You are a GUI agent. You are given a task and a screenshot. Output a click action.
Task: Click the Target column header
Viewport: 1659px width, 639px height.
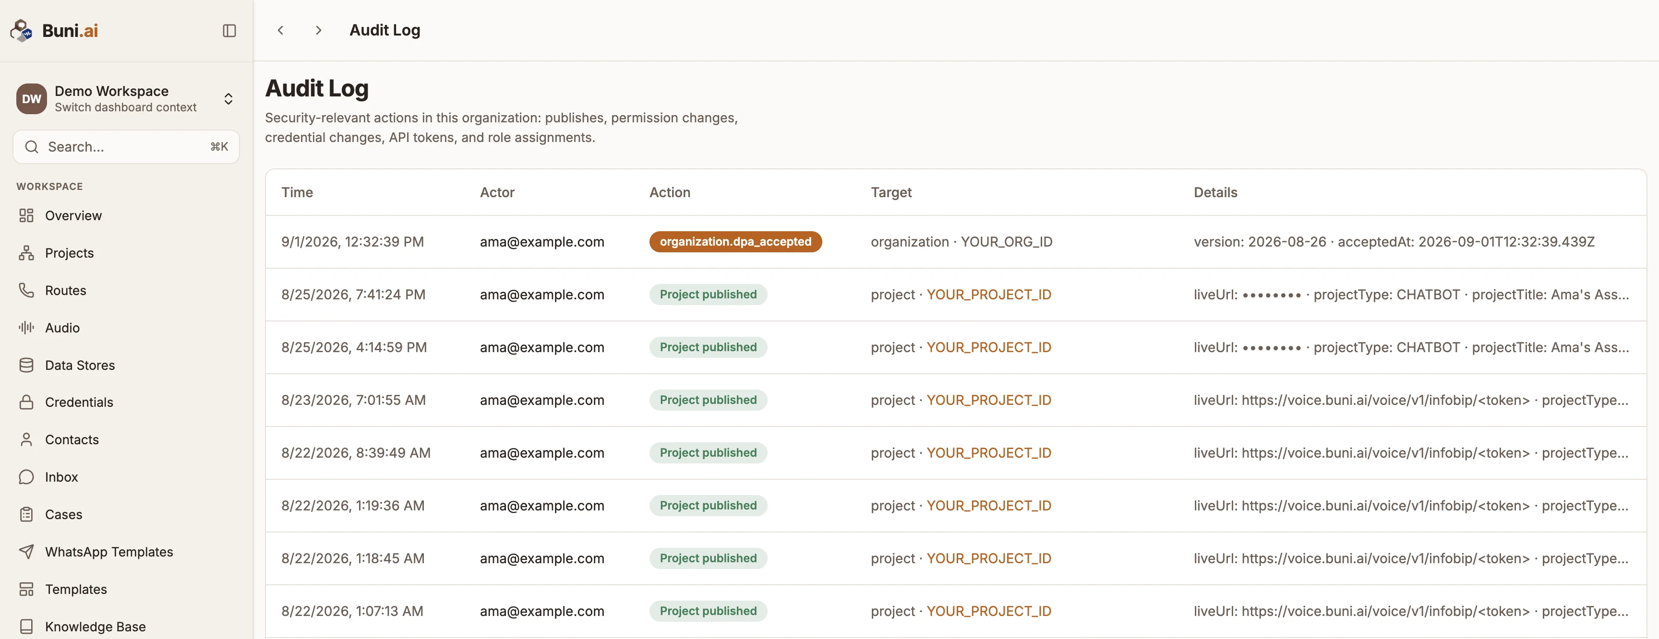pos(891,192)
